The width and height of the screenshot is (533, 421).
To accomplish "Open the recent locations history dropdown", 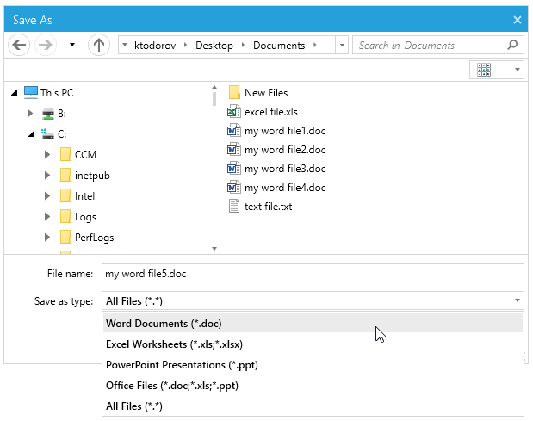I will point(72,45).
